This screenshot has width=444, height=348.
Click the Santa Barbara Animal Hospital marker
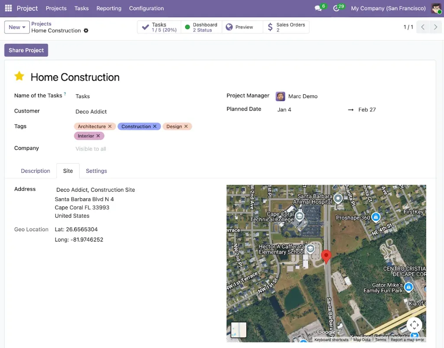(338, 198)
